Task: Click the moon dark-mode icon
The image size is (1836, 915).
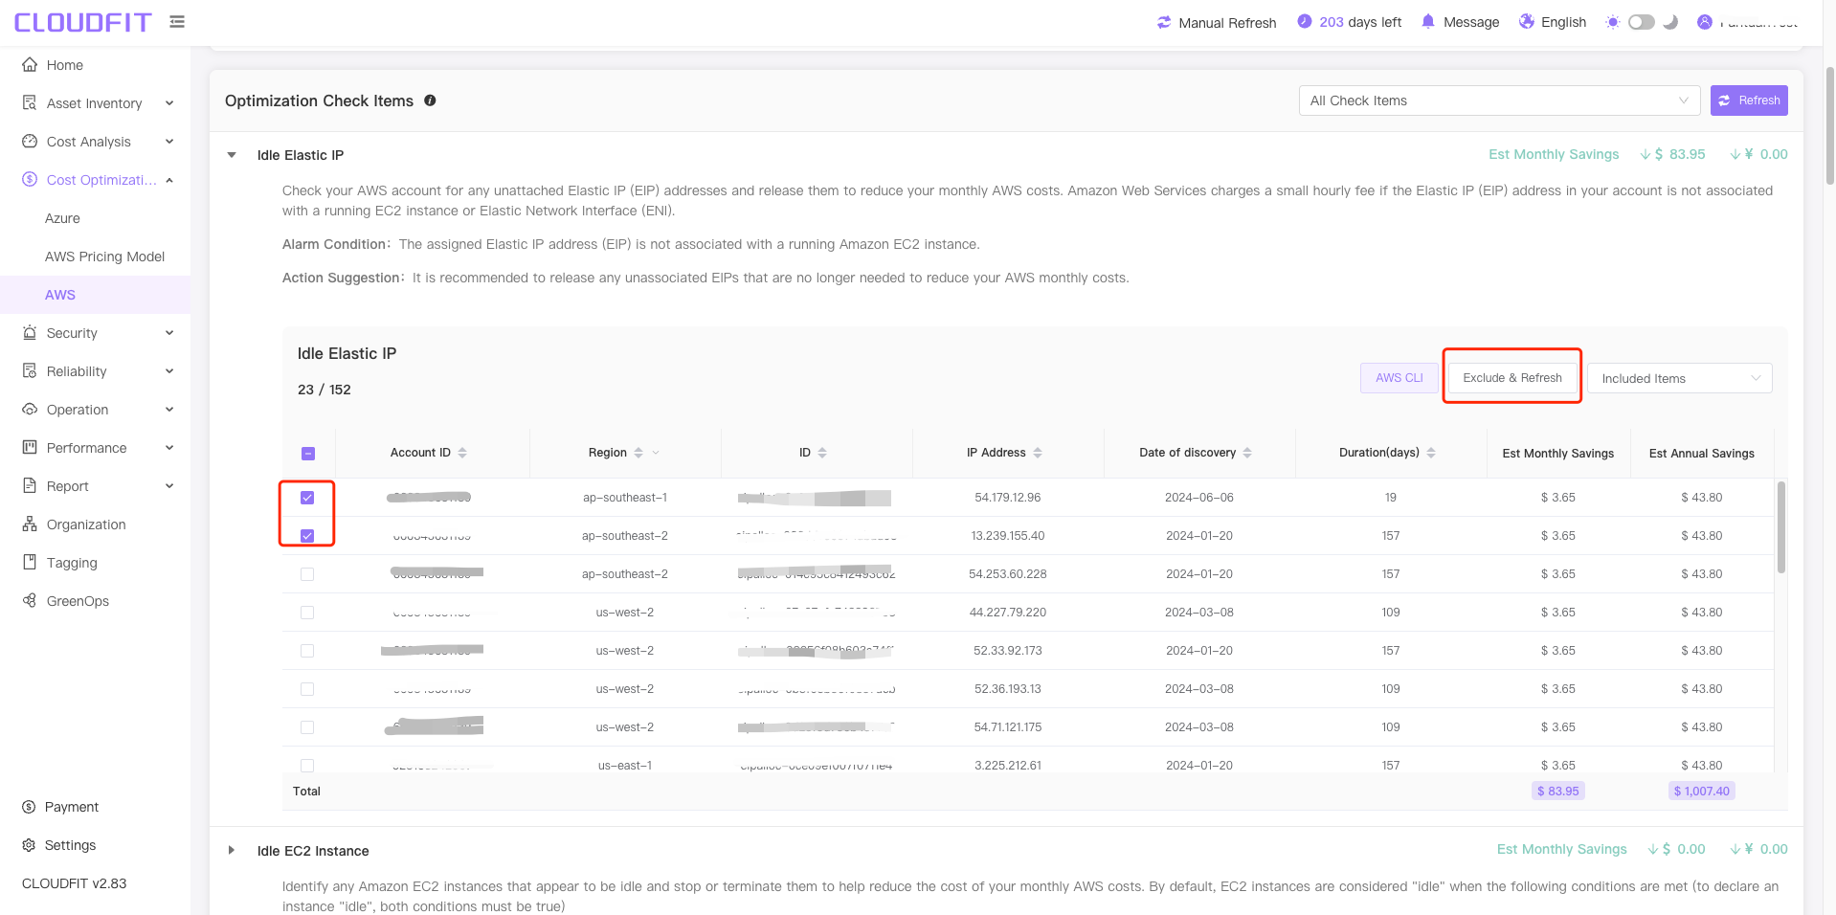Action: 1670,22
